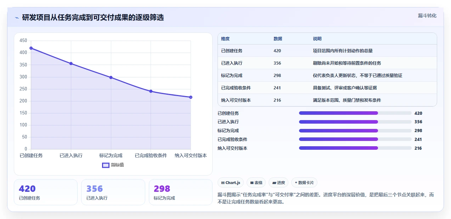Click the 漏斗转化 label in the header
This screenshot has height=219, width=451.
pyautogui.click(x=427, y=16)
